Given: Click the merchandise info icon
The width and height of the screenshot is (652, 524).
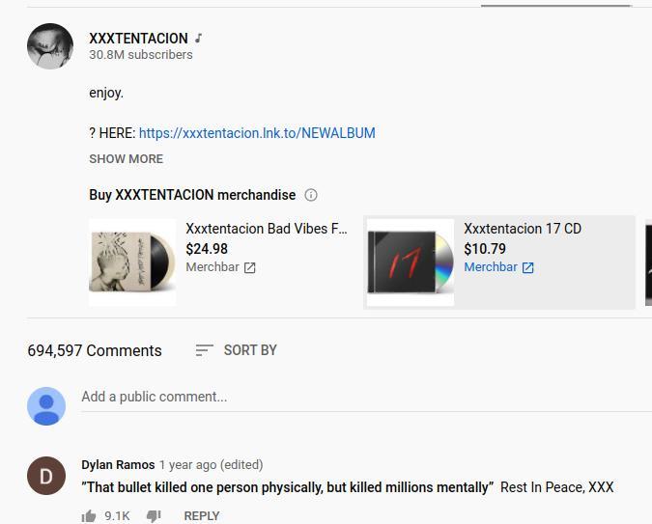Looking at the screenshot, I should (311, 195).
